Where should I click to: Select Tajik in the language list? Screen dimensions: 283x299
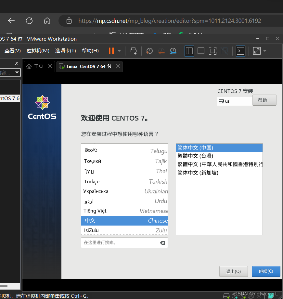point(124,161)
